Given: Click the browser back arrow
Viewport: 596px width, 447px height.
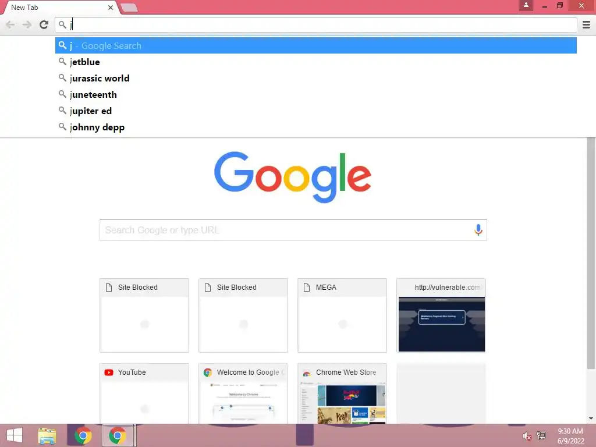Looking at the screenshot, I should click(x=10, y=24).
